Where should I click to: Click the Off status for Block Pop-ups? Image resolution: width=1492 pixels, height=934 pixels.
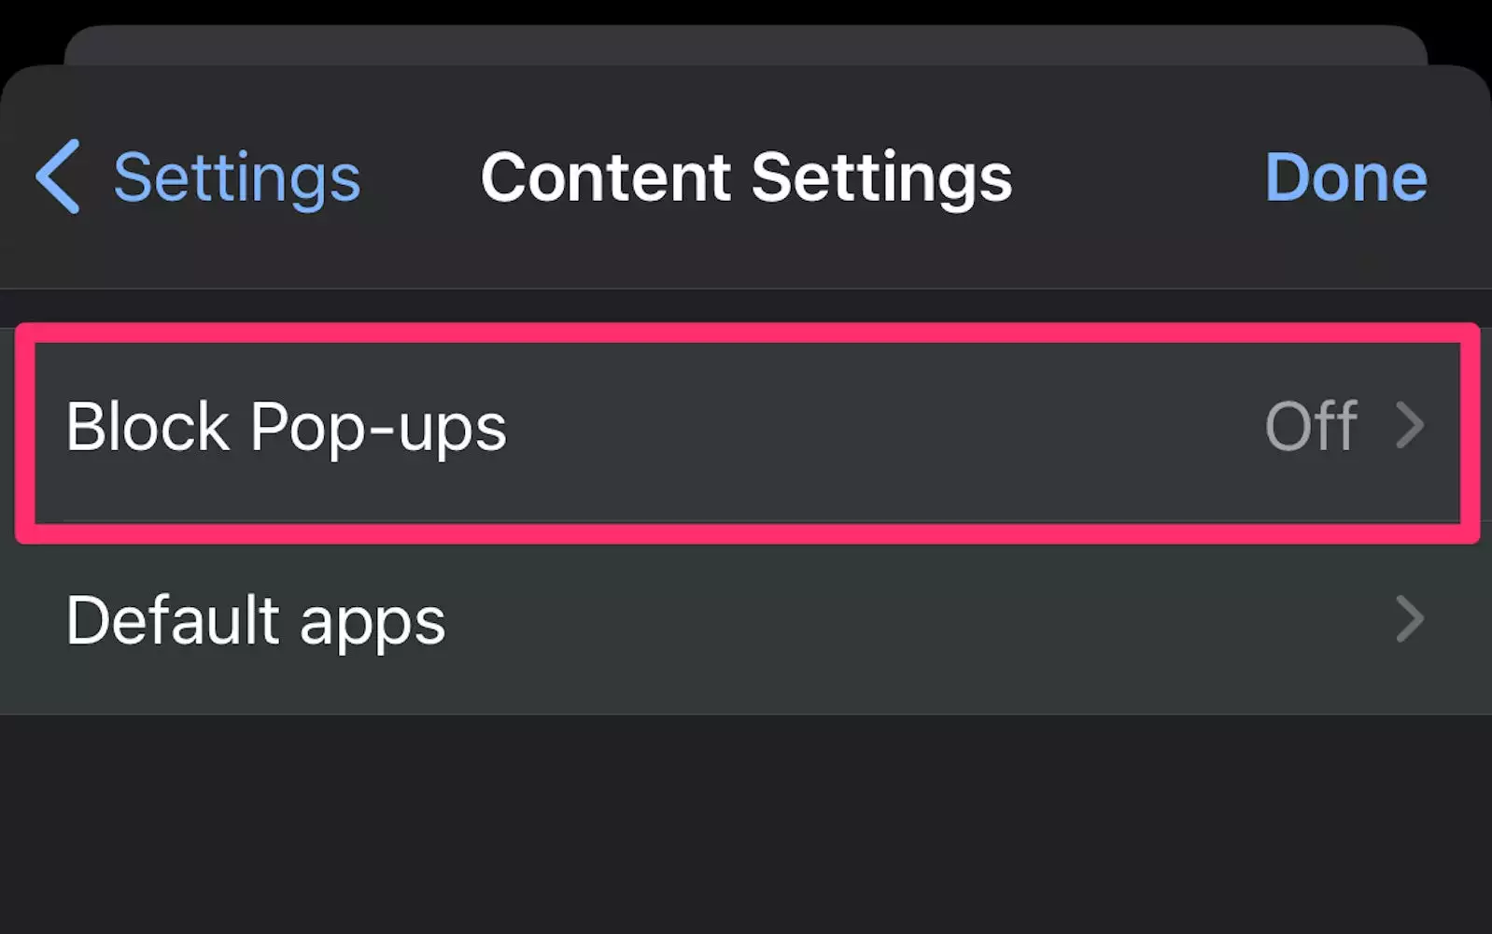point(1310,427)
